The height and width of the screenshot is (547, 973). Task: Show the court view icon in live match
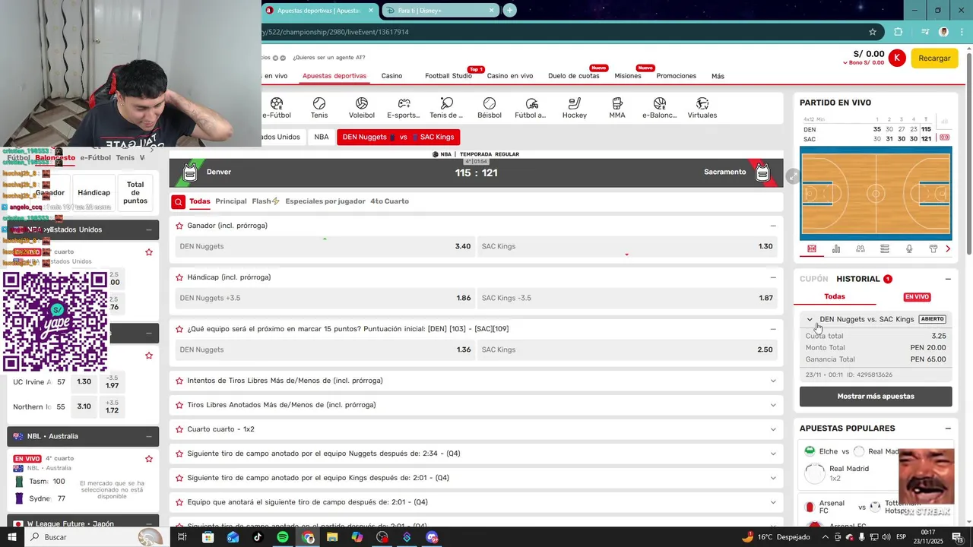point(812,248)
